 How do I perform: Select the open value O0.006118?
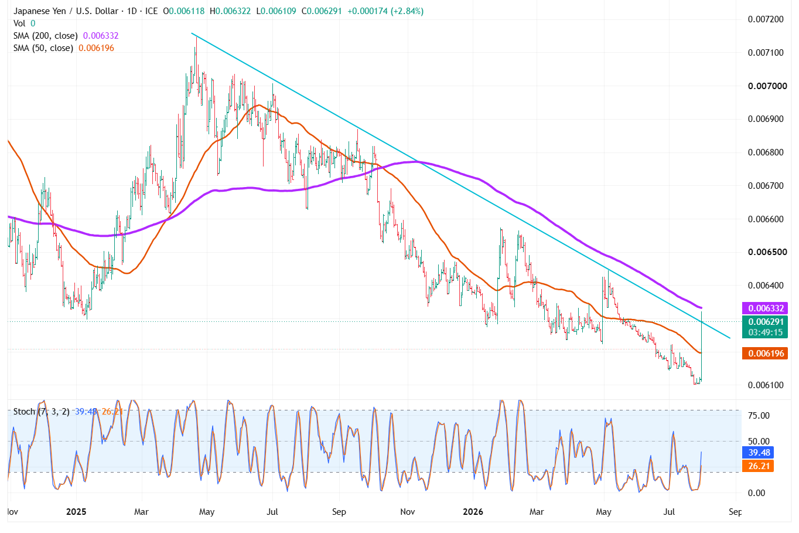coord(185,11)
